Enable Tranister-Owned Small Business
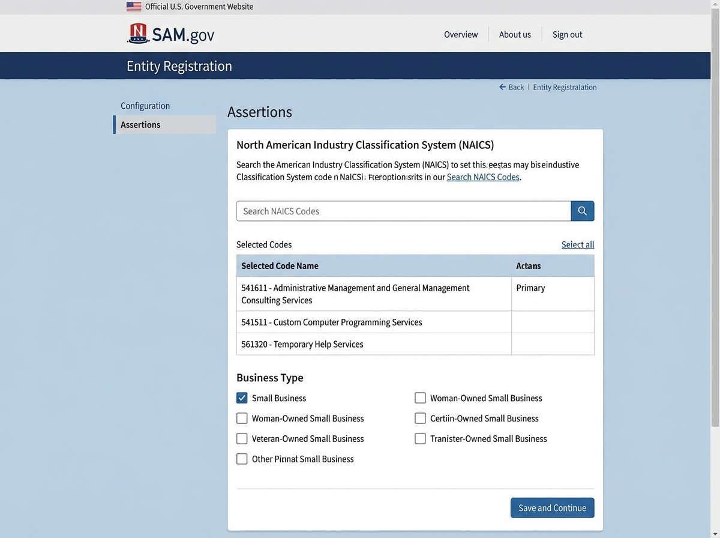The width and height of the screenshot is (720, 538). [x=420, y=438]
